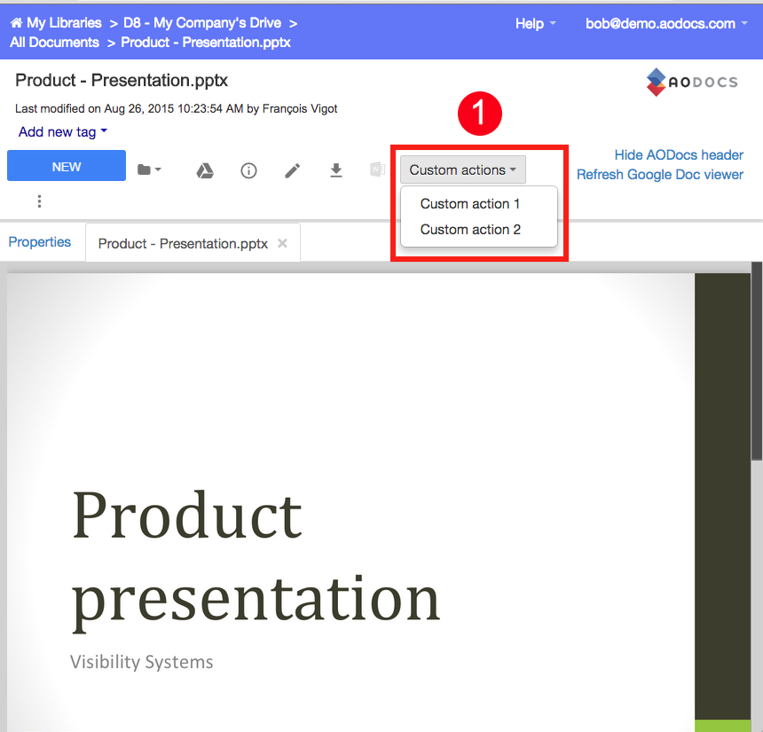Open the Help menu

tap(535, 23)
